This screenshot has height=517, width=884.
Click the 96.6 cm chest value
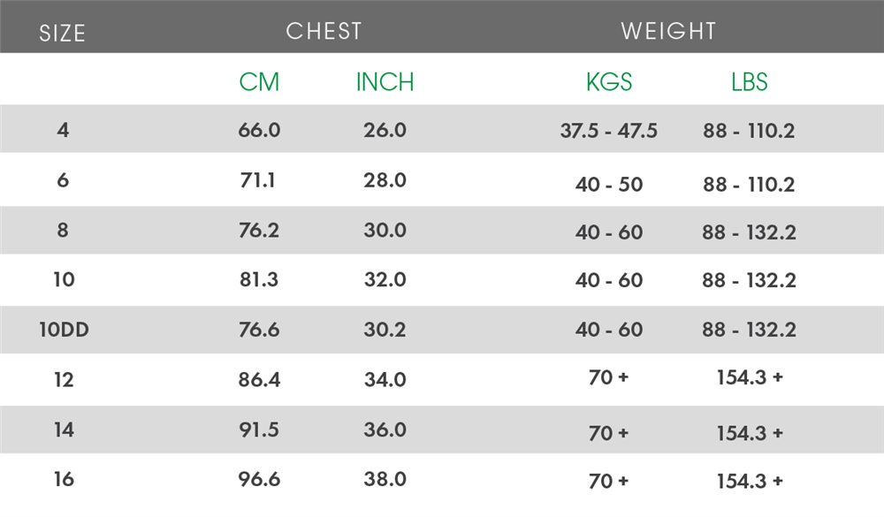click(259, 479)
